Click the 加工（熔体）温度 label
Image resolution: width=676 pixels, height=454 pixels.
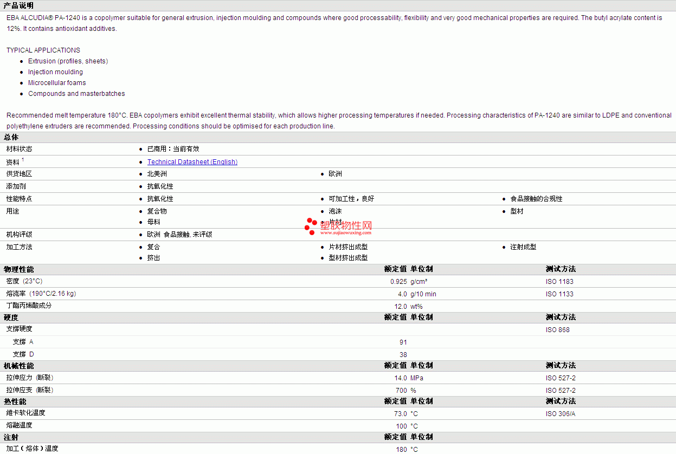click(x=32, y=449)
